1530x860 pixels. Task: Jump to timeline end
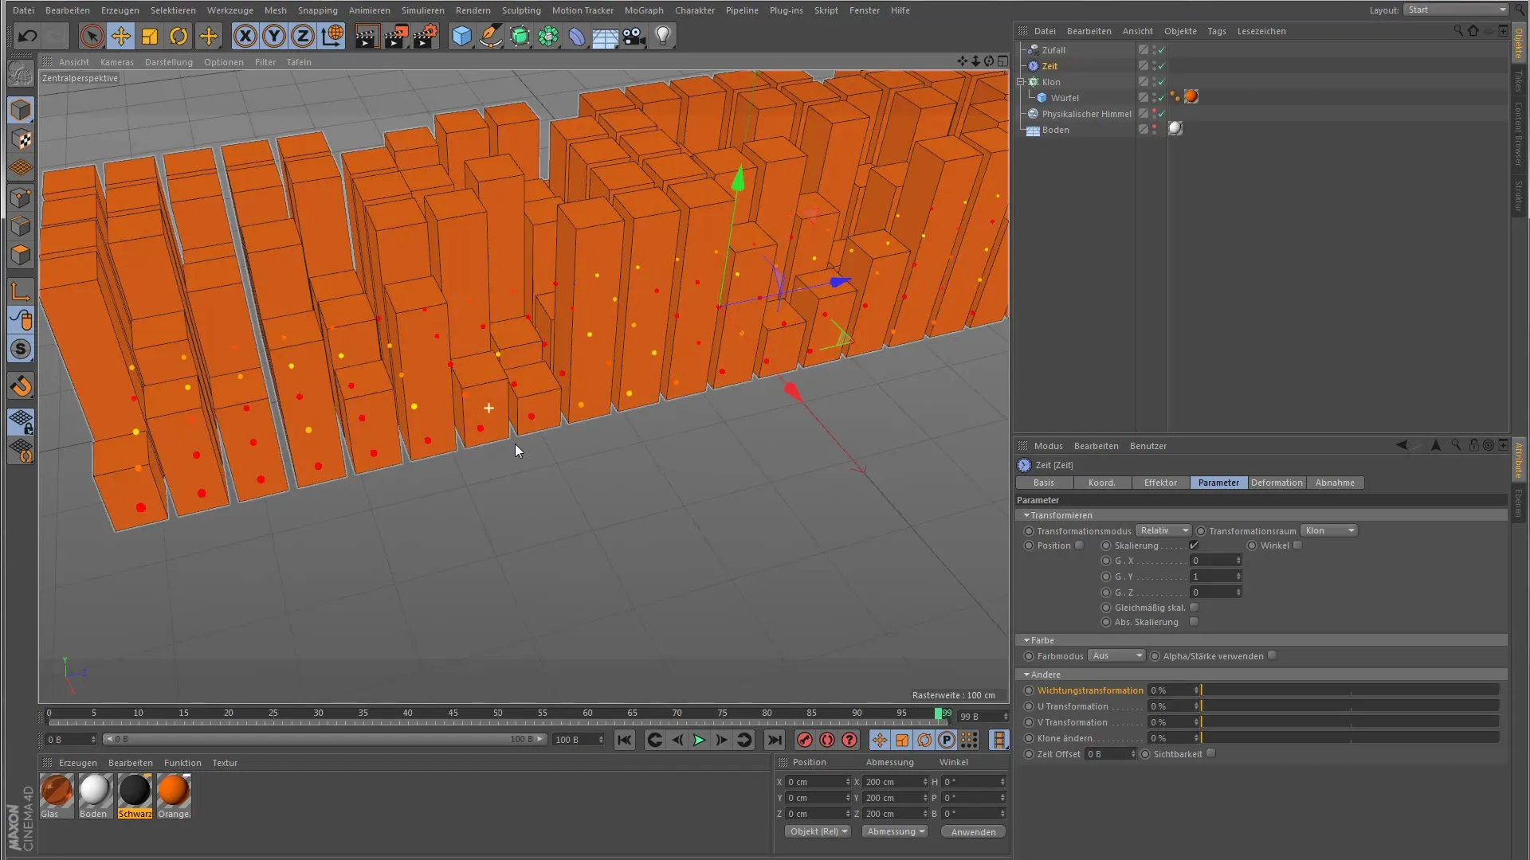(774, 740)
